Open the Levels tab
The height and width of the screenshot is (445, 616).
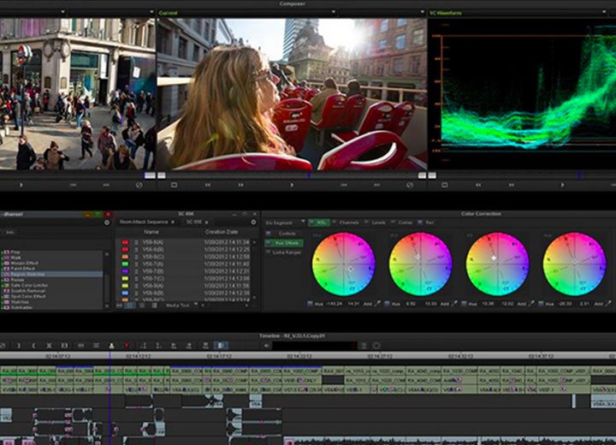tap(378, 222)
